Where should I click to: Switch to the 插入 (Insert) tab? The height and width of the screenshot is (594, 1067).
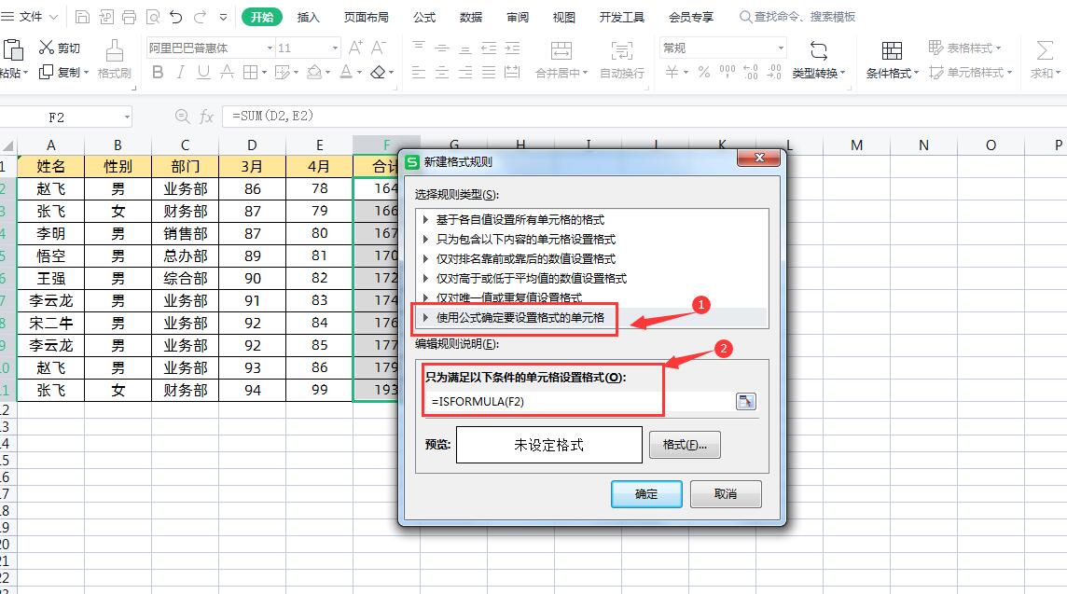click(309, 17)
